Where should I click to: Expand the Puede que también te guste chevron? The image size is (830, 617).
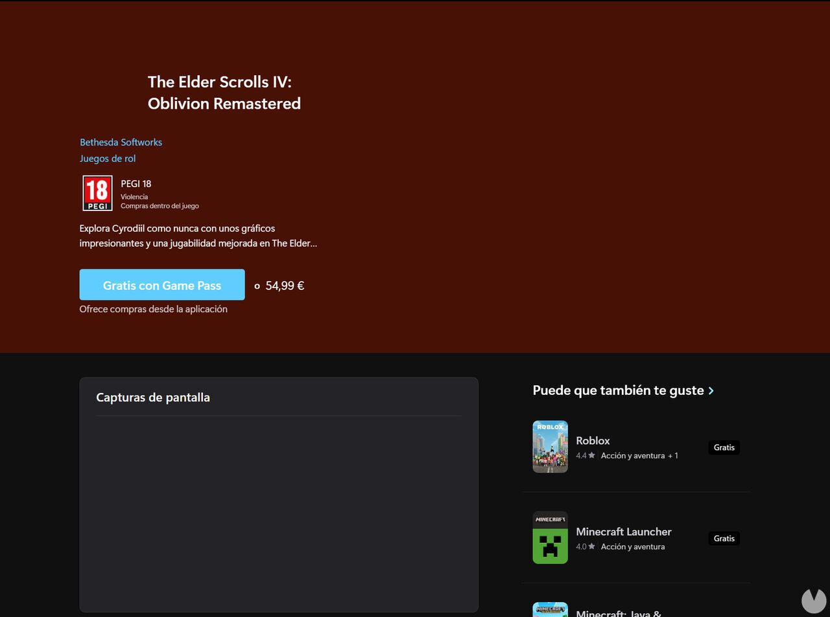711,391
